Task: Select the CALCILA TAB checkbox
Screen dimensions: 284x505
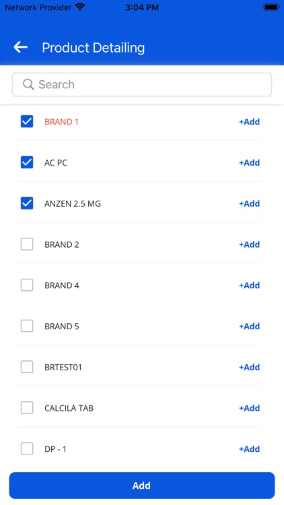Action: [27, 408]
